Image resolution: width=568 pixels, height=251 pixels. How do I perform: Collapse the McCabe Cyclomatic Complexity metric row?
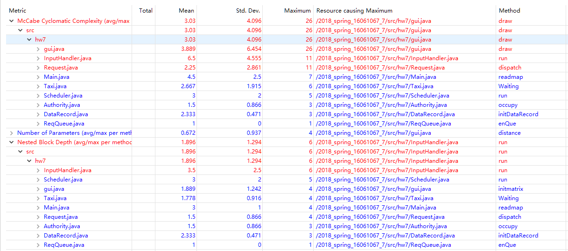tap(11, 21)
